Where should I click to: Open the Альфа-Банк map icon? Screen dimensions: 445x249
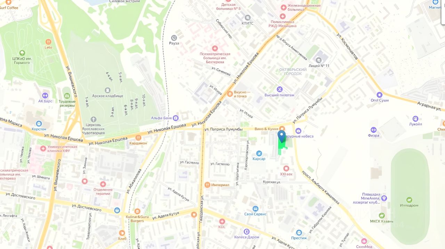[x=176, y=118]
